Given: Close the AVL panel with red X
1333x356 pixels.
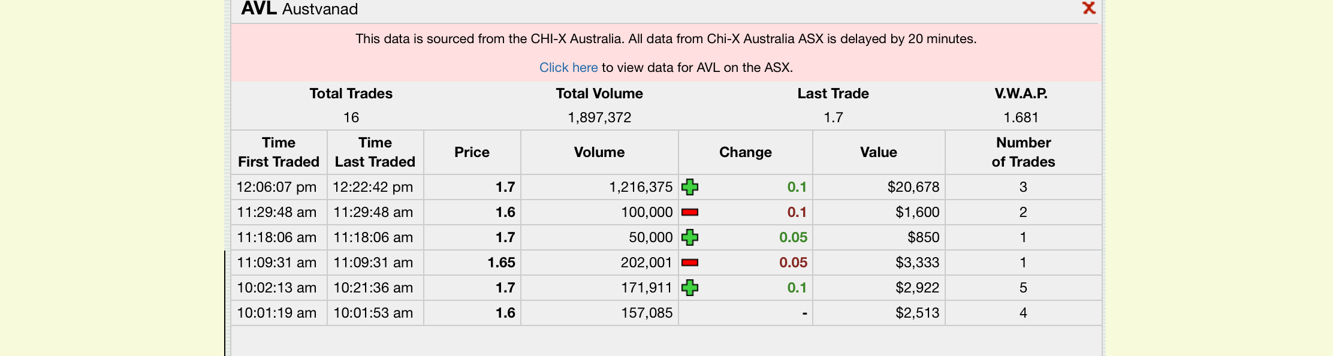Looking at the screenshot, I should [1088, 8].
